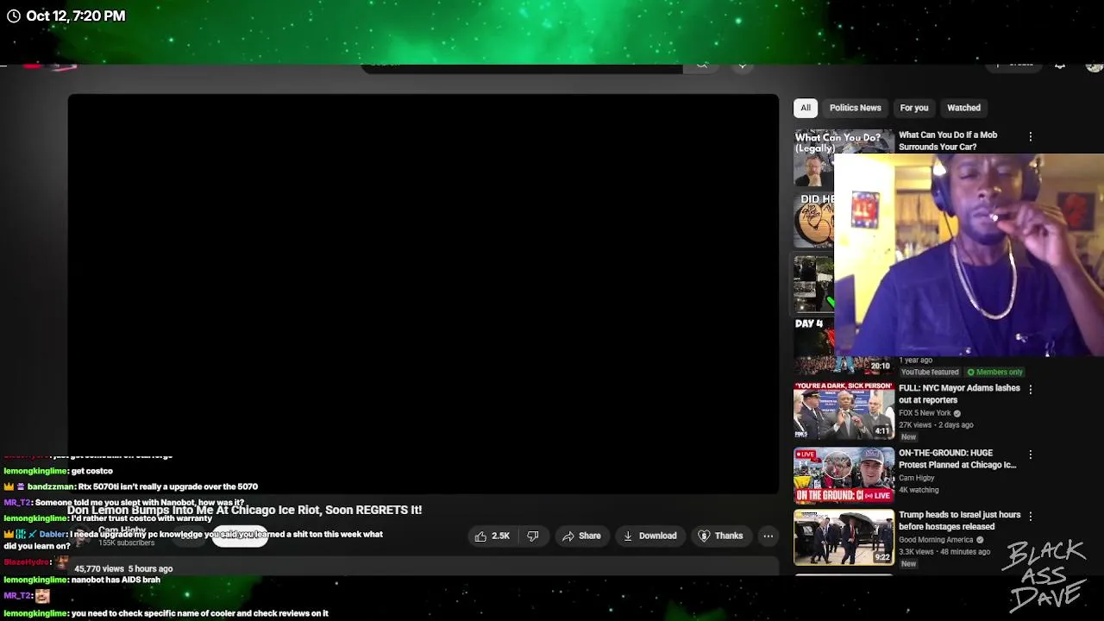This screenshot has height=621, width=1104.
Task: Open 'FULL: NYC Mayor Adams lashes out at reporters' title
Action: (959, 394)
